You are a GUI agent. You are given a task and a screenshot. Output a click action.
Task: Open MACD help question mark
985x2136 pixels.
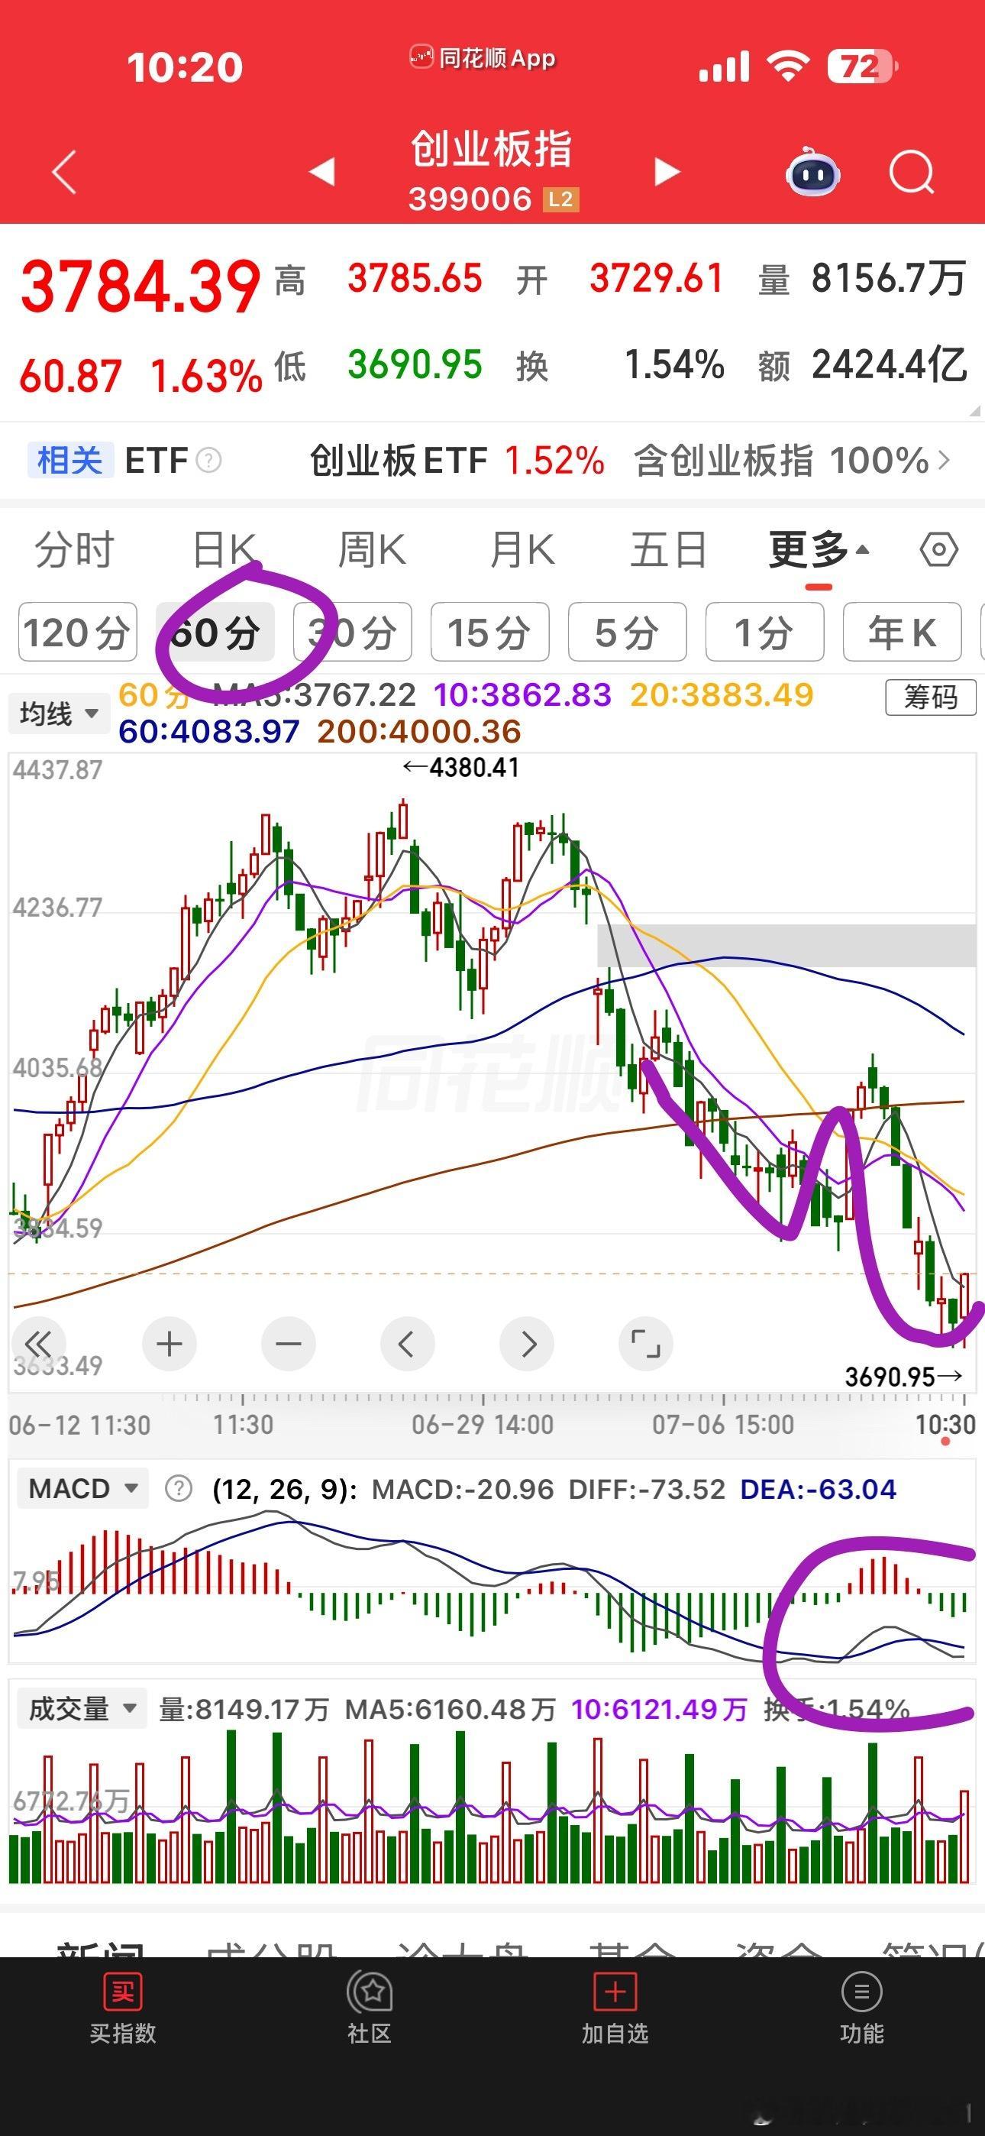pos(178,1488)
